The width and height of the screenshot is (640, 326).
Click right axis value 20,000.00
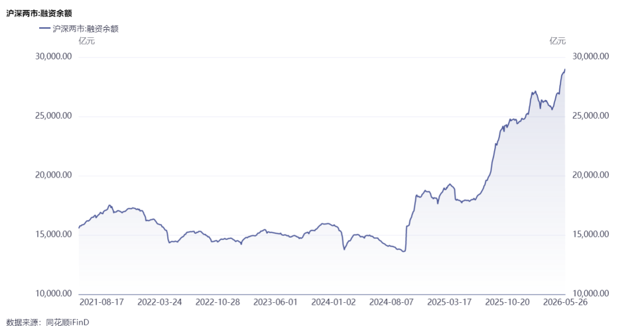[x=591, y=175]
